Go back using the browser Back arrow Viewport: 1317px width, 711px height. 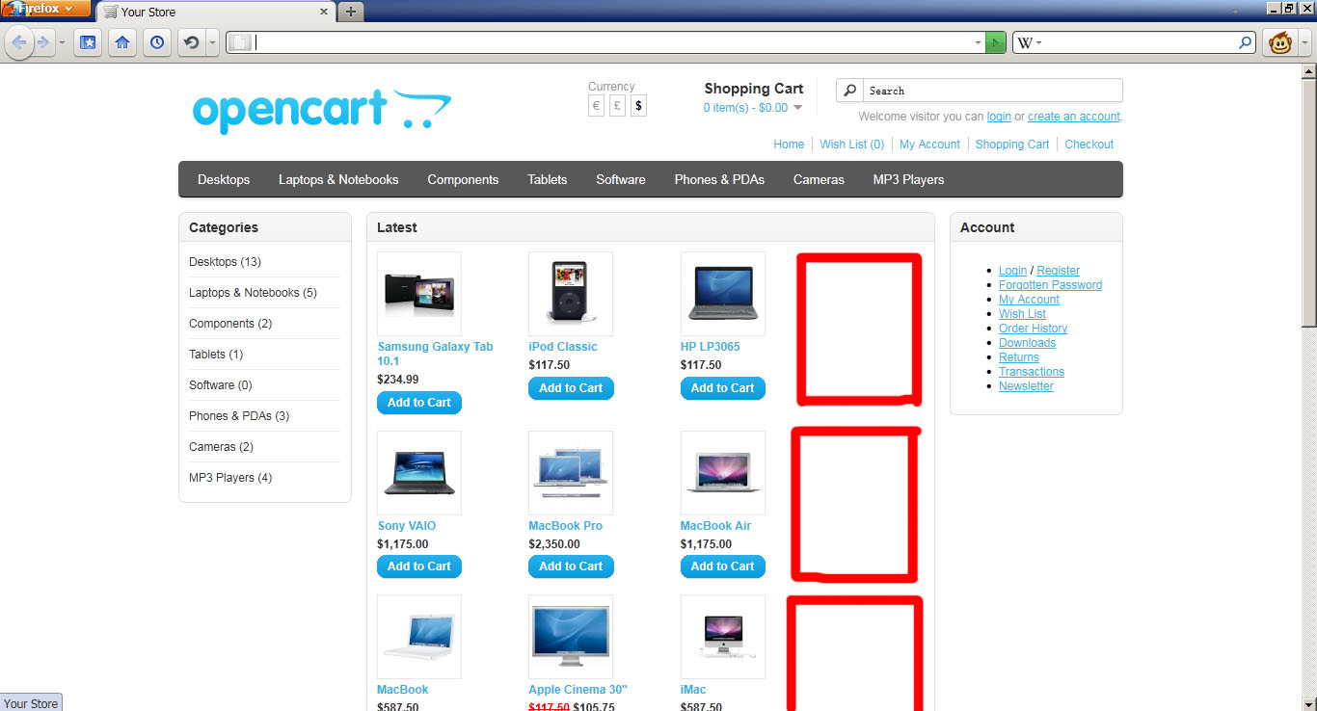click(18, 42)
